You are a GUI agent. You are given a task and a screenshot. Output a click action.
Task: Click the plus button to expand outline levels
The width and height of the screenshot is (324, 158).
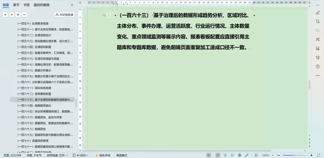click(18, 15)
